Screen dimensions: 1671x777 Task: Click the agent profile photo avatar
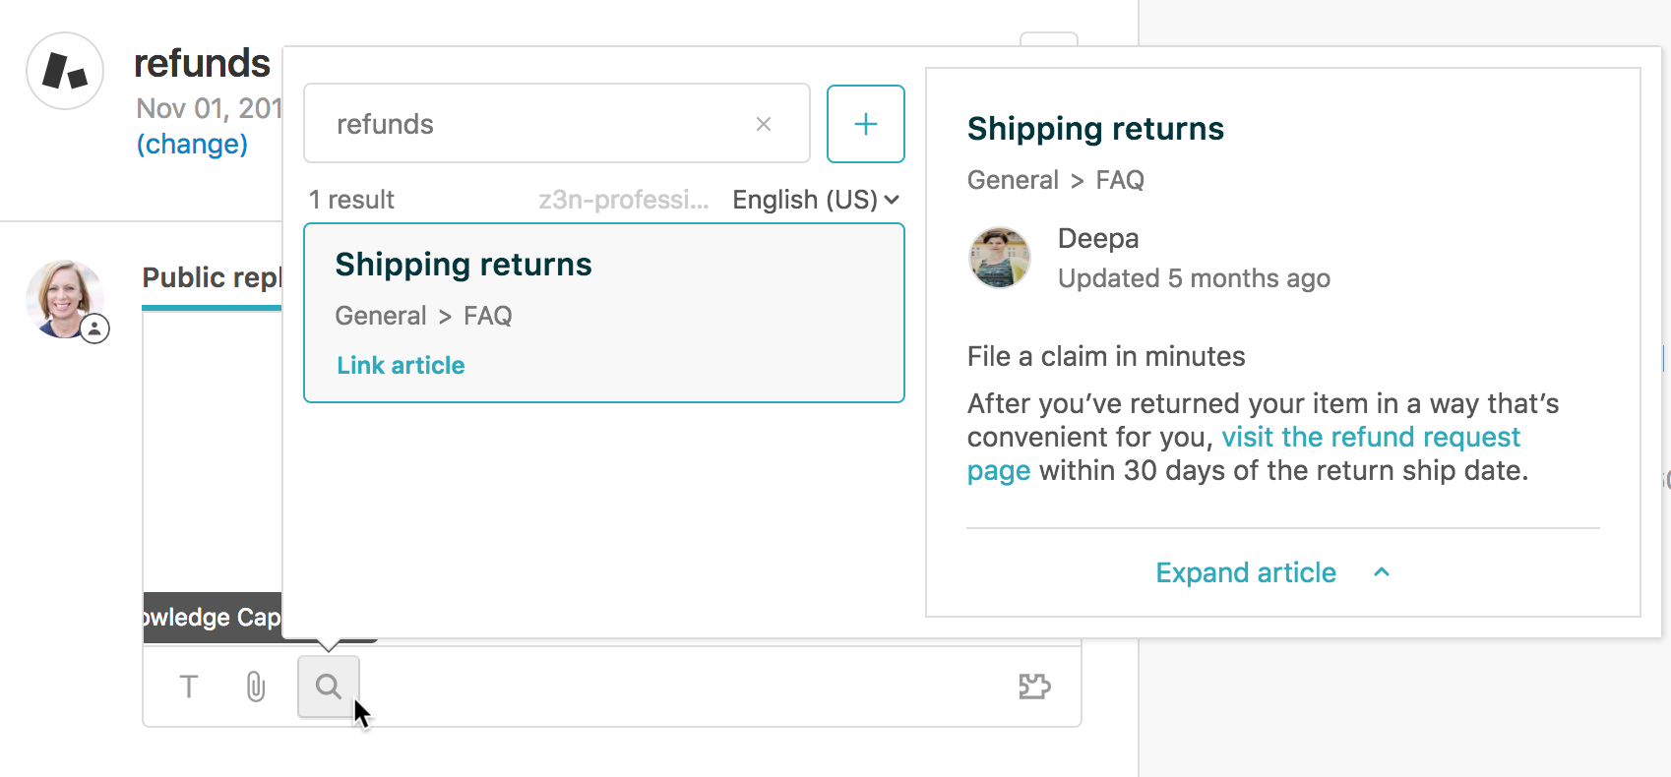pos(65,299)
